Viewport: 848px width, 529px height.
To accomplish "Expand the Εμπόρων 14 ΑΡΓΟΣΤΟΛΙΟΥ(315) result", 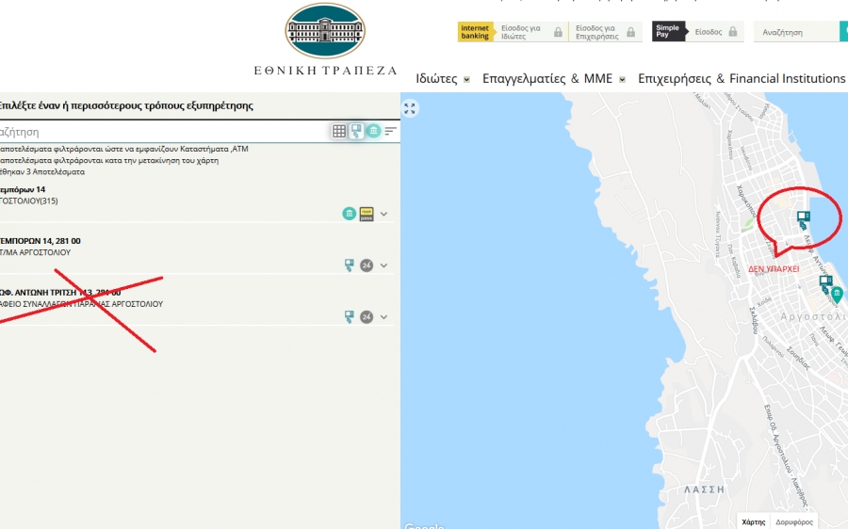I will click(x=384, y=214).
